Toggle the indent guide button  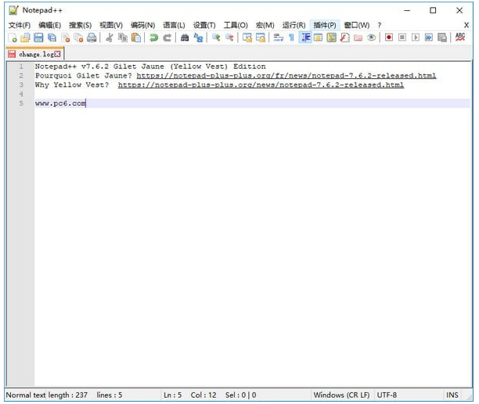(x=305, y=38)
